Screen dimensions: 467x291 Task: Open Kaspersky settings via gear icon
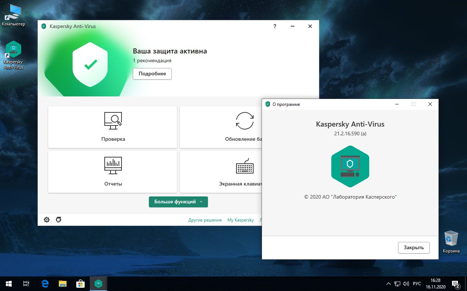47,220
